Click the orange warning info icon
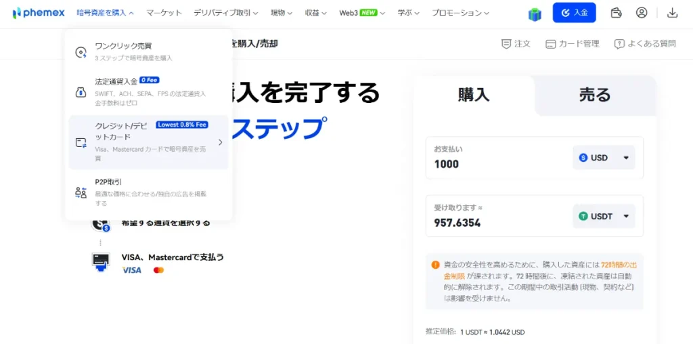 pyautogui.click(x=436, y=265)
